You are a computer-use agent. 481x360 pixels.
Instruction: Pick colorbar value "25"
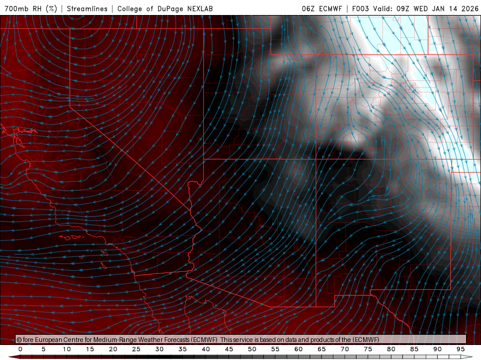click(x=136, y=349)
